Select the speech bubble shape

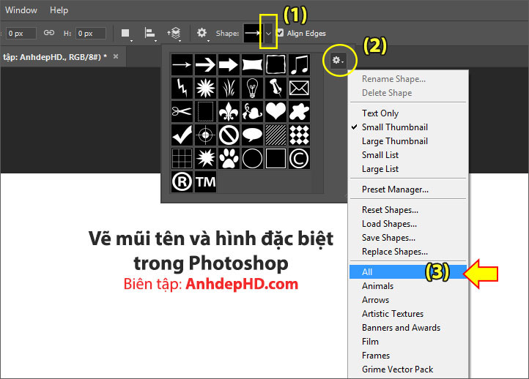pyautogui.click(x=252, y=135)
